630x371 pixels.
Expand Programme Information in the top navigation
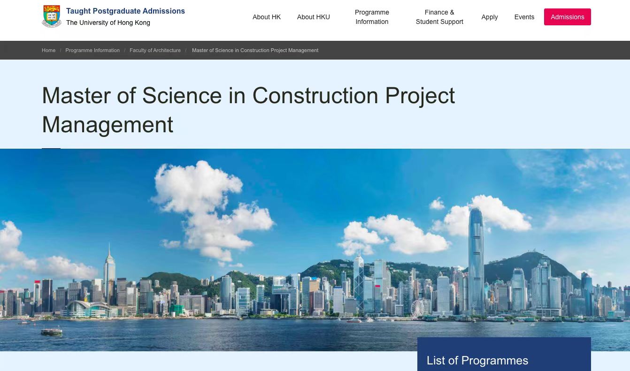point(372,17)
